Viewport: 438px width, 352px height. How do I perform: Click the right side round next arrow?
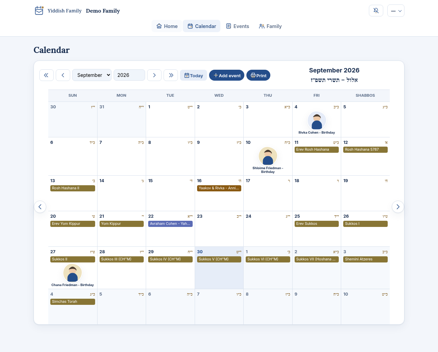398,207
